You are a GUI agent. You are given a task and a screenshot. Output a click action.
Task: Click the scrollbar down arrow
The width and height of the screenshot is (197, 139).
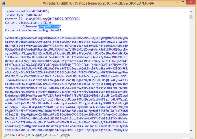pyautogui.click(x=191, y=131)
